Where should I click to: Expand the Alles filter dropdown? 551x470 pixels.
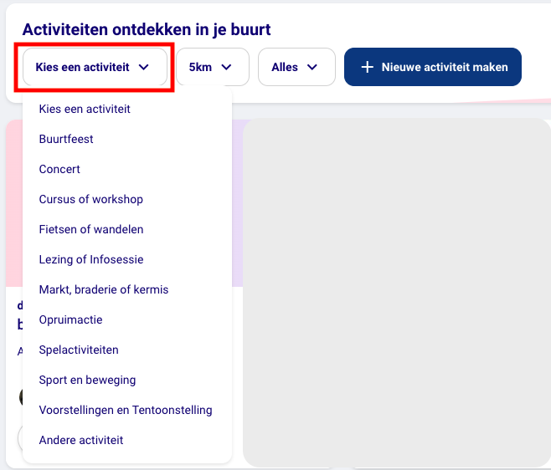click(x=296, y=67)
